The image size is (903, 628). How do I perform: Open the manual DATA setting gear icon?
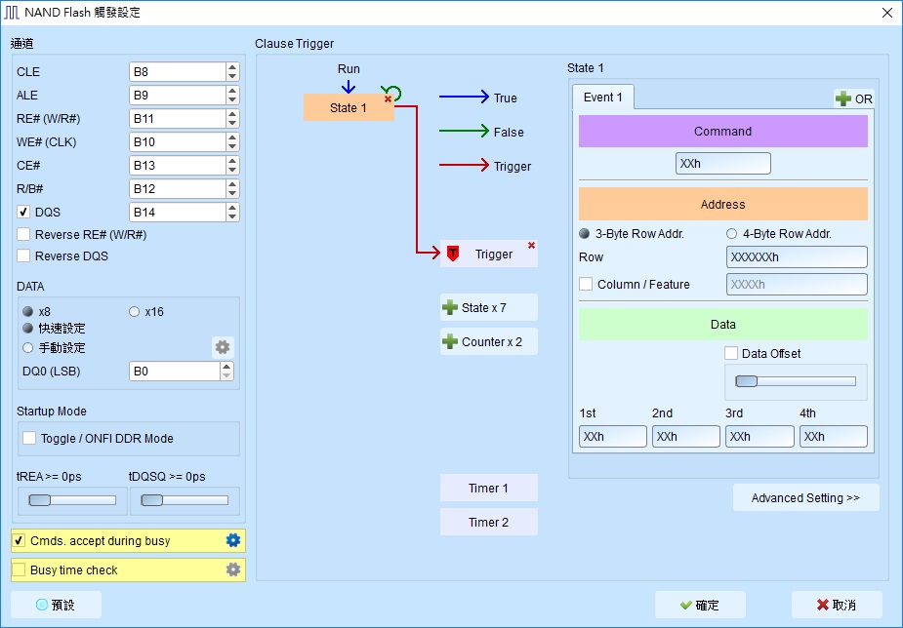pyautogui.click(x=223, y=347)
